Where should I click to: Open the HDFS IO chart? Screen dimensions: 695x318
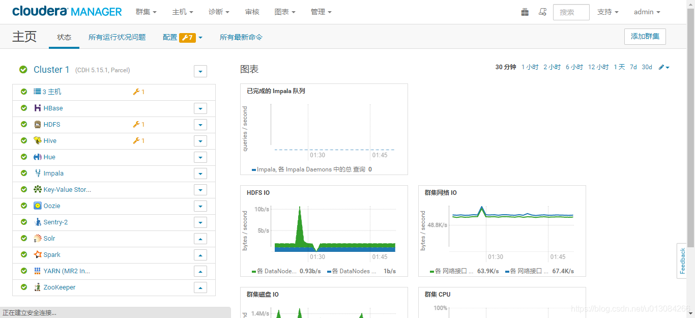click(324, 231)
